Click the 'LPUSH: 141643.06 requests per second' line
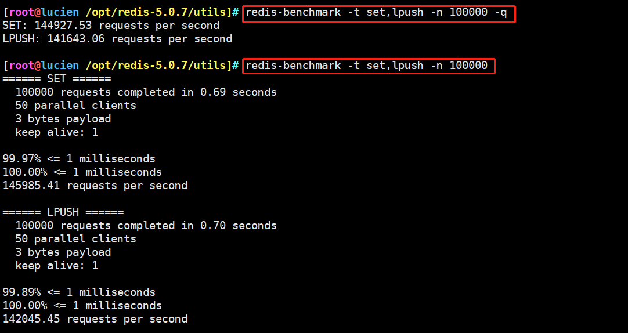The image size is (628, 333). pyautogui.click(x=117, y=39)
